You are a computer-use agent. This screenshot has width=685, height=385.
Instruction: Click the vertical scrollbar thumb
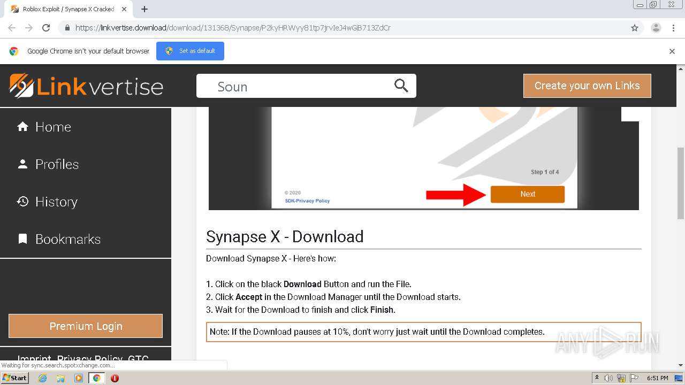(681, 183)
